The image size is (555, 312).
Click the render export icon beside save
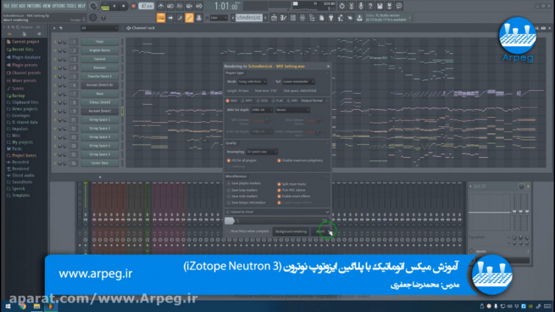[x=389, y=6]
